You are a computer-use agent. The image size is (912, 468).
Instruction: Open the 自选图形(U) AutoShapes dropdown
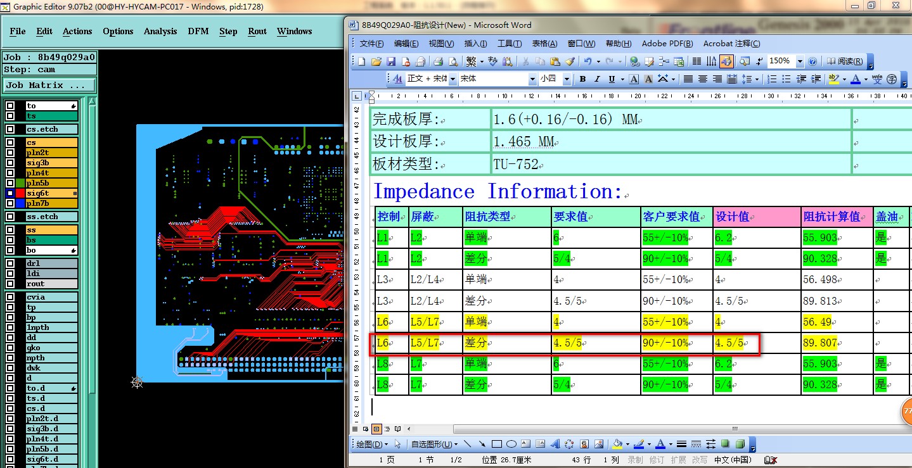click(434, 444)
